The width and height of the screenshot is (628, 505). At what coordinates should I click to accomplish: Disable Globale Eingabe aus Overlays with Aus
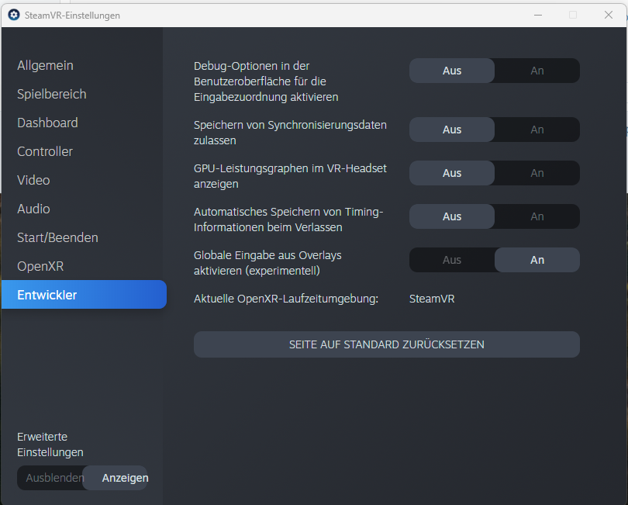452,260
